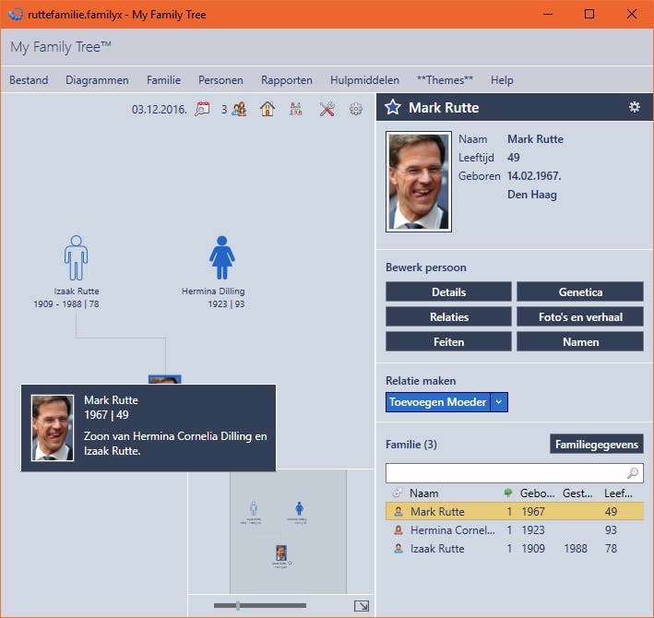Viewport: 654px width, 618px height.
Task: Click the birth date 14.02.1967.
Action: click(x=534, y=175)
